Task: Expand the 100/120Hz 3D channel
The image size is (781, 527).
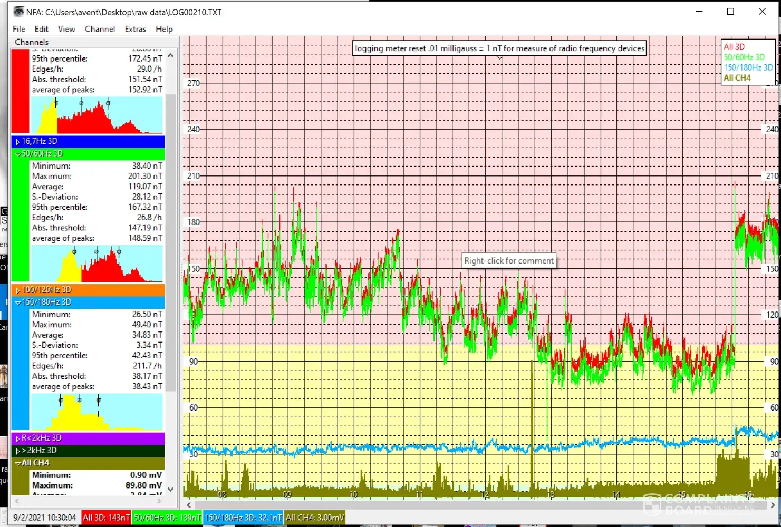Action: (x=18, y=290)
